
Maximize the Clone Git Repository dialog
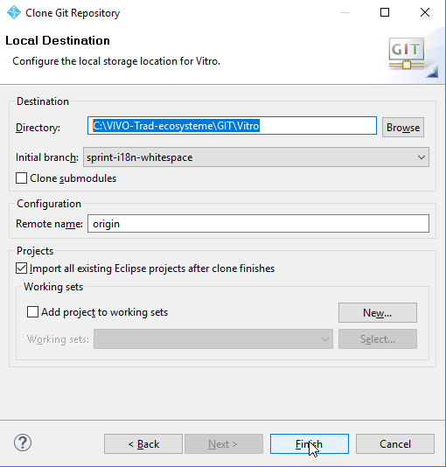(x=385, y=12)
